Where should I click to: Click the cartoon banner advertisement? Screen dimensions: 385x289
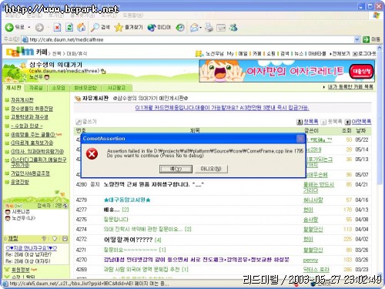pos(286,71)
